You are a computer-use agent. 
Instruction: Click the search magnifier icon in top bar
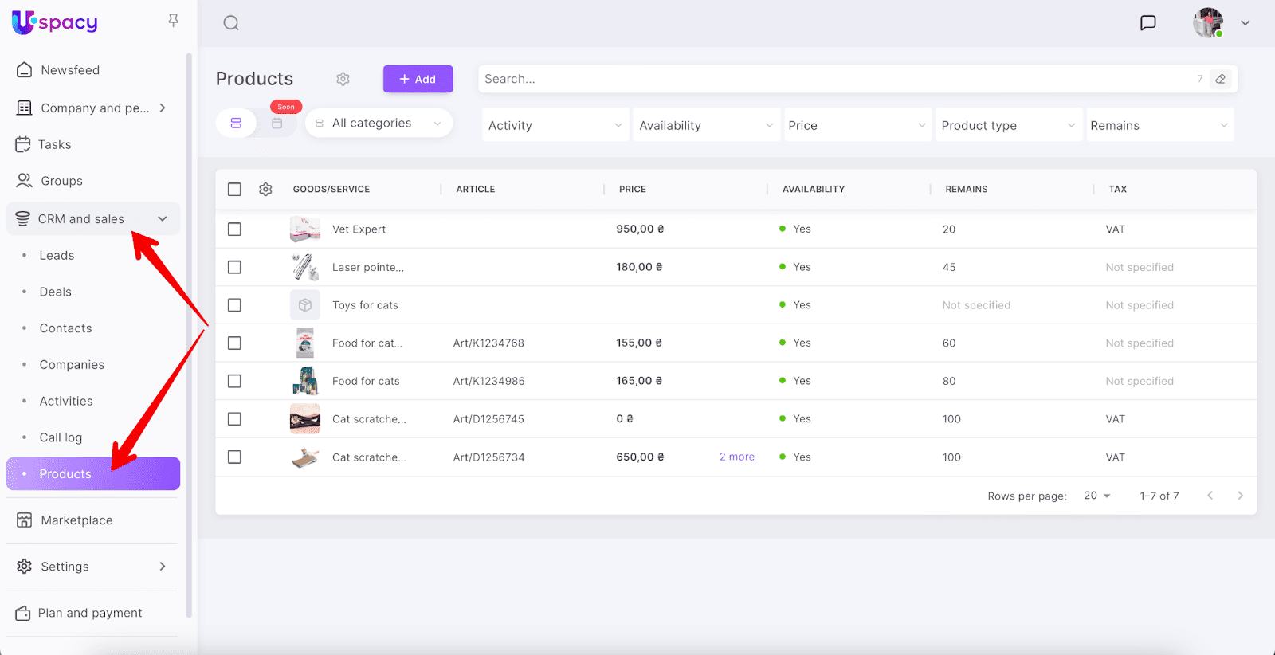[231, 23]
